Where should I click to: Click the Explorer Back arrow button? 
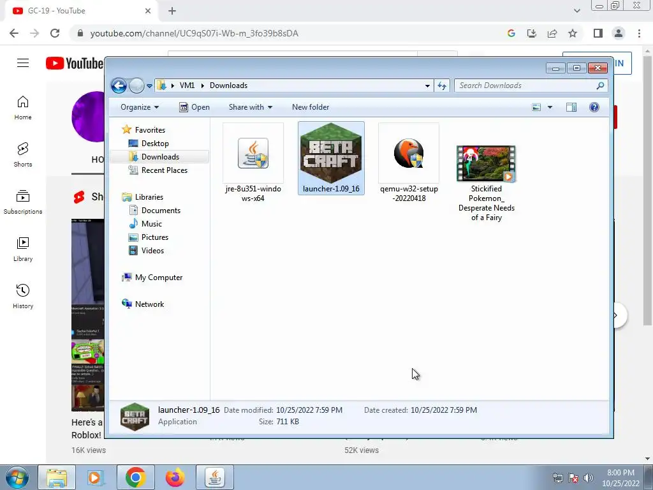click(119, 86)
